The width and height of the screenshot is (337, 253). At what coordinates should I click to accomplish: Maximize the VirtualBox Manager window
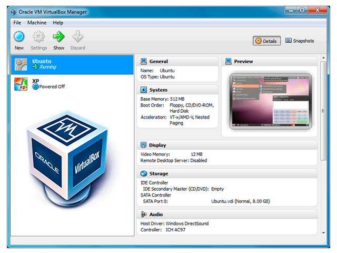[302, 10]
